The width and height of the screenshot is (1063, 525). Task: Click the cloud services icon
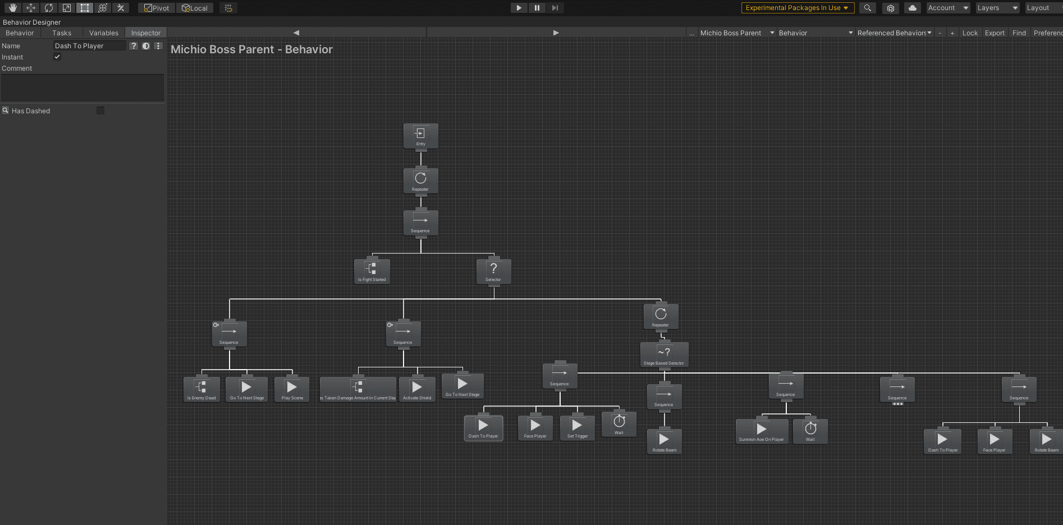913,8
